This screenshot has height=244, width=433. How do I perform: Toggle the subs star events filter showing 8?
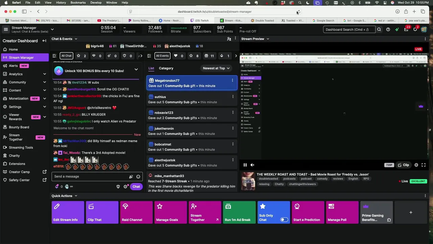click(x=194, y=56)
